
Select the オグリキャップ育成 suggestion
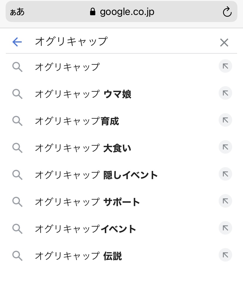click(x=77, y=121)
